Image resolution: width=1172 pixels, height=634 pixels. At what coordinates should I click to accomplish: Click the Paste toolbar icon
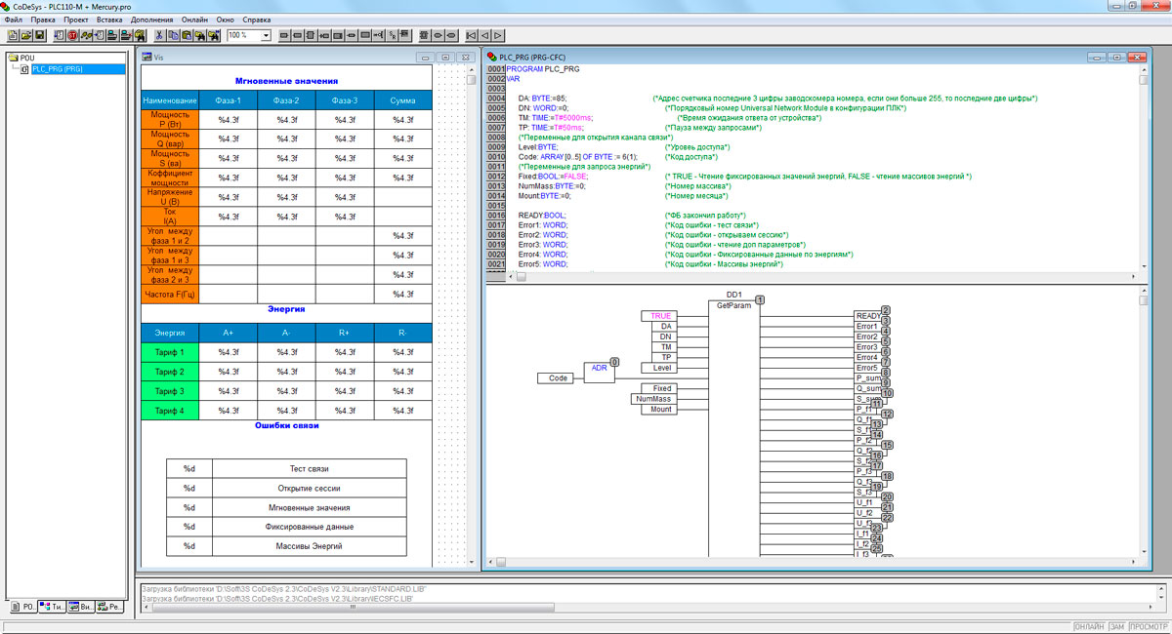tap(186, 35)
